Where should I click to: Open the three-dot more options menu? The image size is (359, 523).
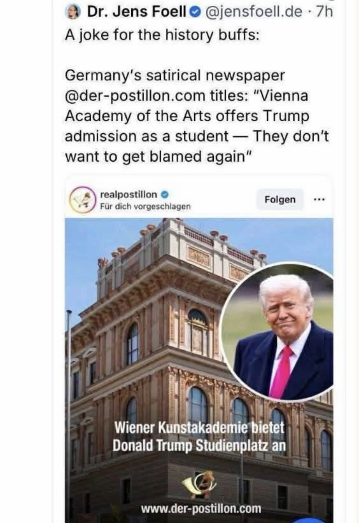[x=319, y=199]
